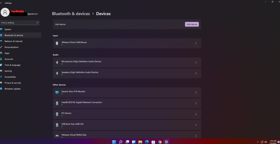280x144 pixels.
Task: Navigate to Bluetooth & devices breadcrumb
Action: click(x=71, y=14)
